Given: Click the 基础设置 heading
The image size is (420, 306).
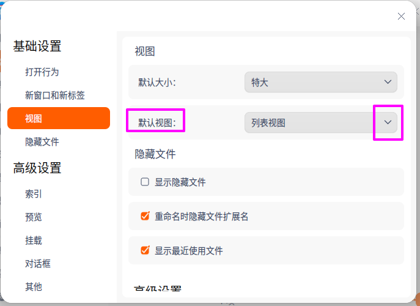Looking at the screenshot, I should tap(37, 46).
